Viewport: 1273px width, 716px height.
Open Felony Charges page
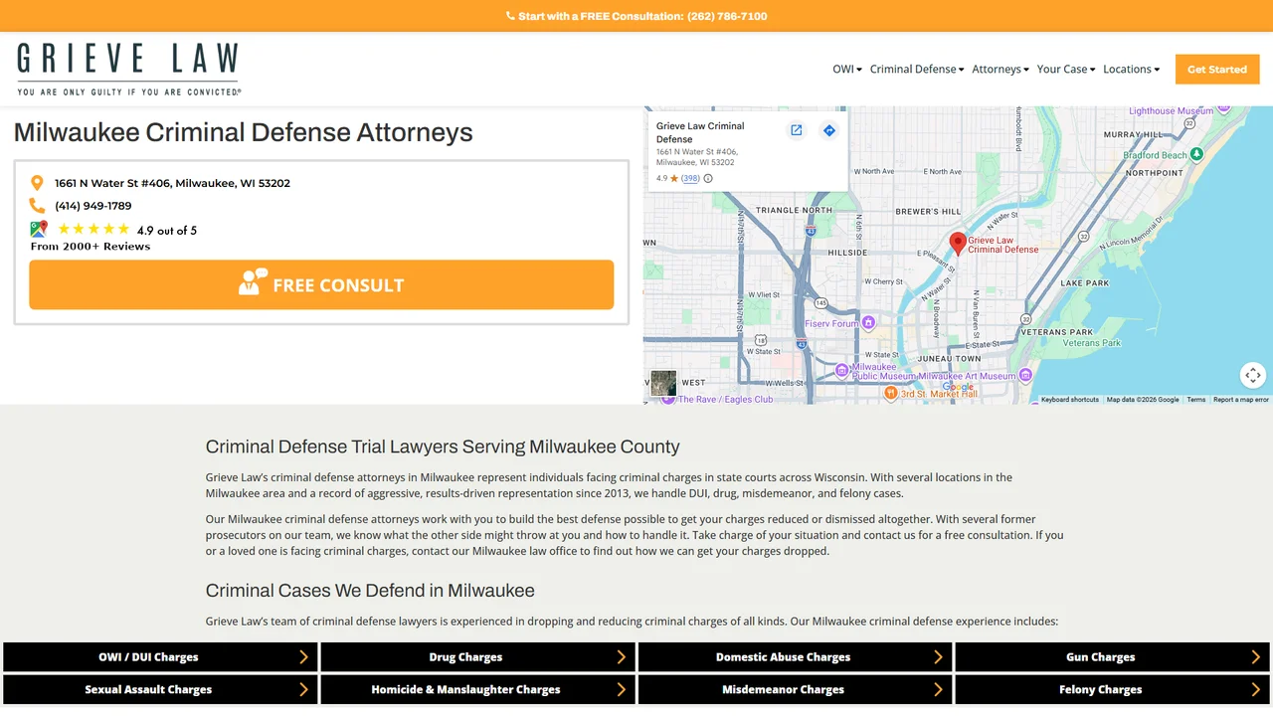point(1112,689)
